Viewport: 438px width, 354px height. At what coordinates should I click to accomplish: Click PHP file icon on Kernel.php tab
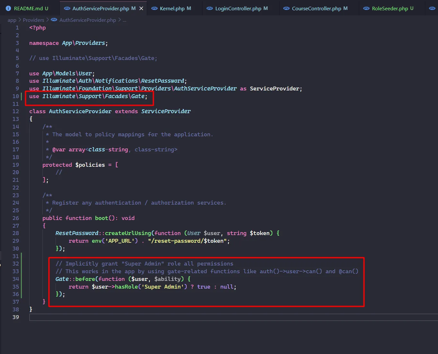[x=154, y=8]
